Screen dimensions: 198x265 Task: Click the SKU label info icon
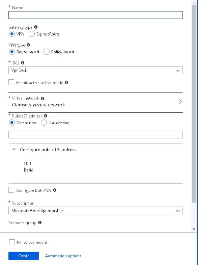pyautogui.click(x=23, y=63)
